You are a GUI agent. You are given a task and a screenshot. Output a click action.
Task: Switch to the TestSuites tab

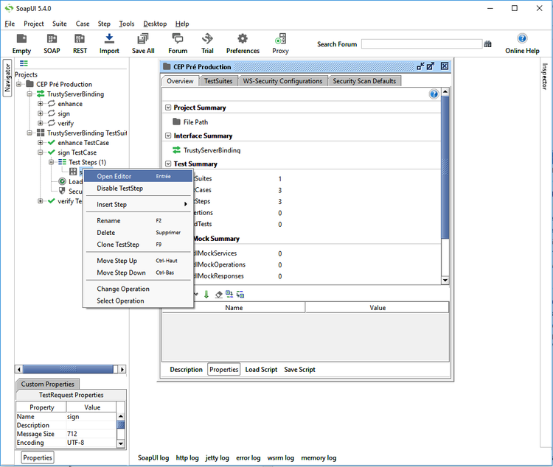(x=218, y=81)
